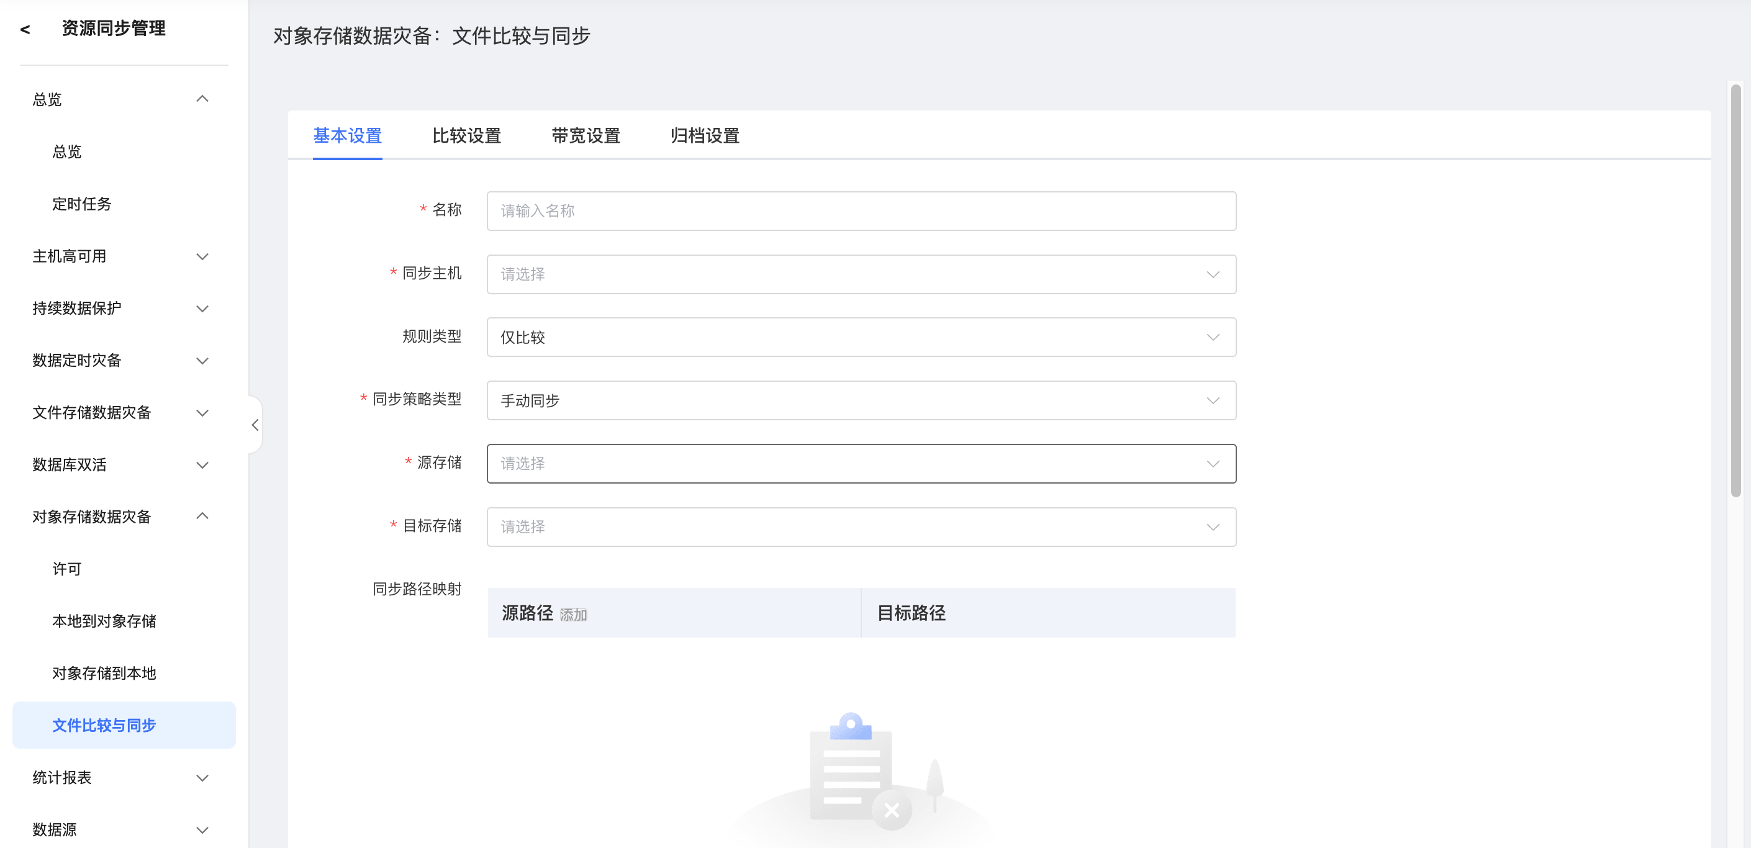This screenshot has height=848, width=1751.
Task: Click the 名称 input field
Action: (x=861, y=211)
